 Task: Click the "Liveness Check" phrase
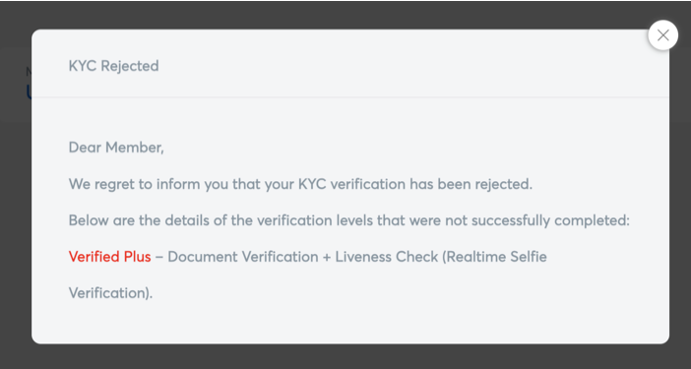click(387, 257)
